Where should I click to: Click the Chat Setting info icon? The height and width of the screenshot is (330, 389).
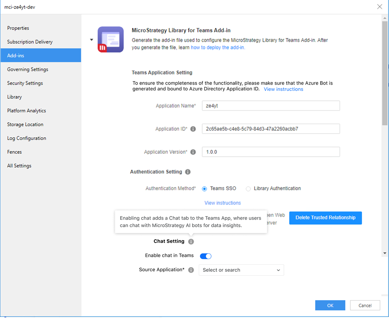pyautogui.click(x=191, y=241)
